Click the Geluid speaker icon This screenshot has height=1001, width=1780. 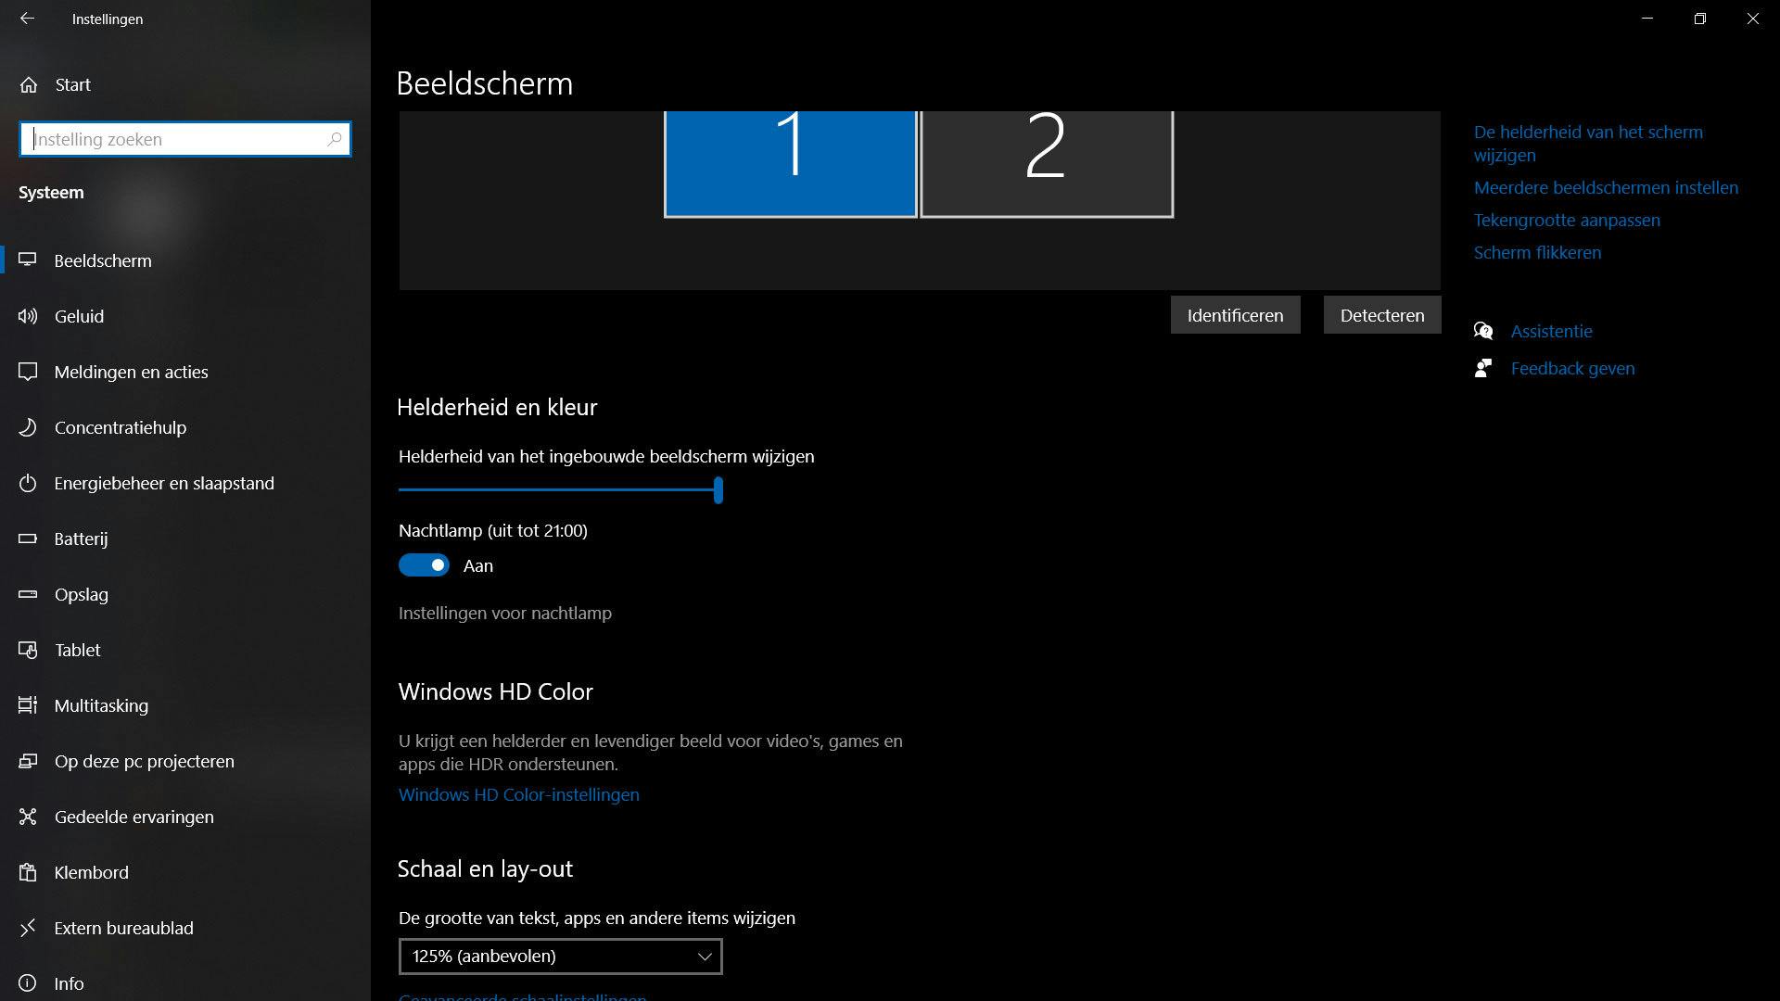coord(28,316)
